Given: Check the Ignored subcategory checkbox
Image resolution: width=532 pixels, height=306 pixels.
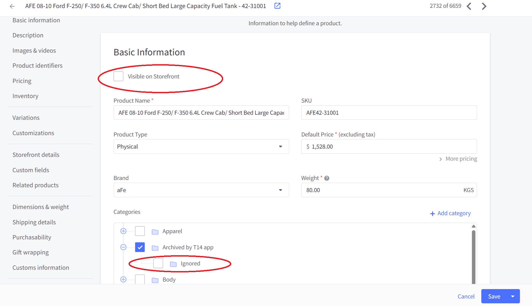Looking at the screenshot, I should point(158,263).
